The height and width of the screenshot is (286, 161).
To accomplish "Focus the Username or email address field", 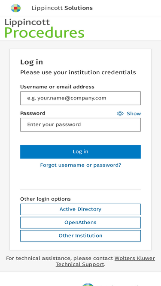I will (81, 98).
